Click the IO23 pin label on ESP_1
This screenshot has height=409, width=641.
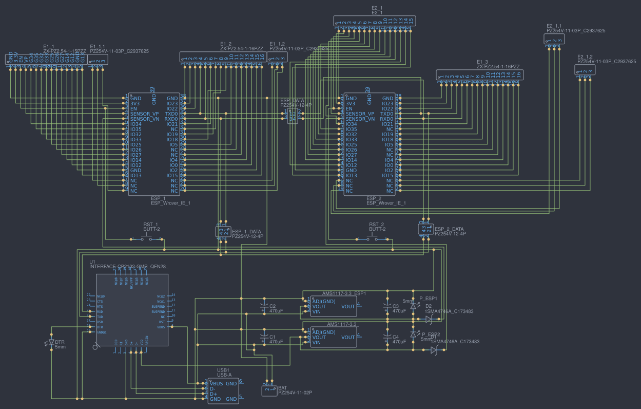172,103
